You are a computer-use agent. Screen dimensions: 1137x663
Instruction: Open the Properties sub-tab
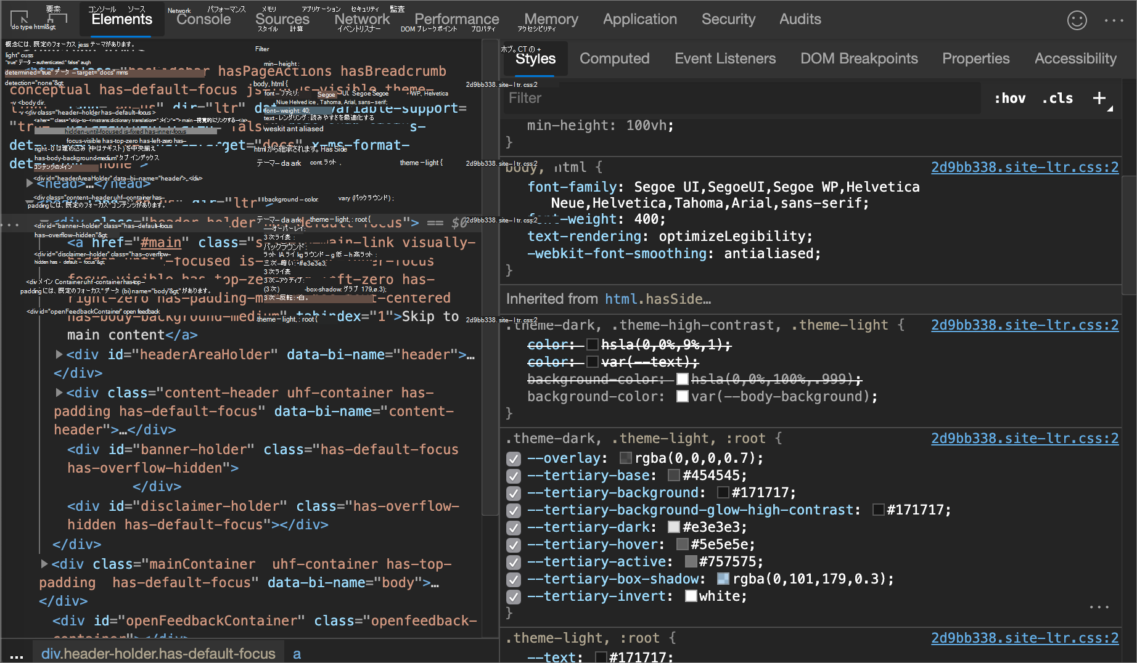pyautogui.click(x=976, y=59)
